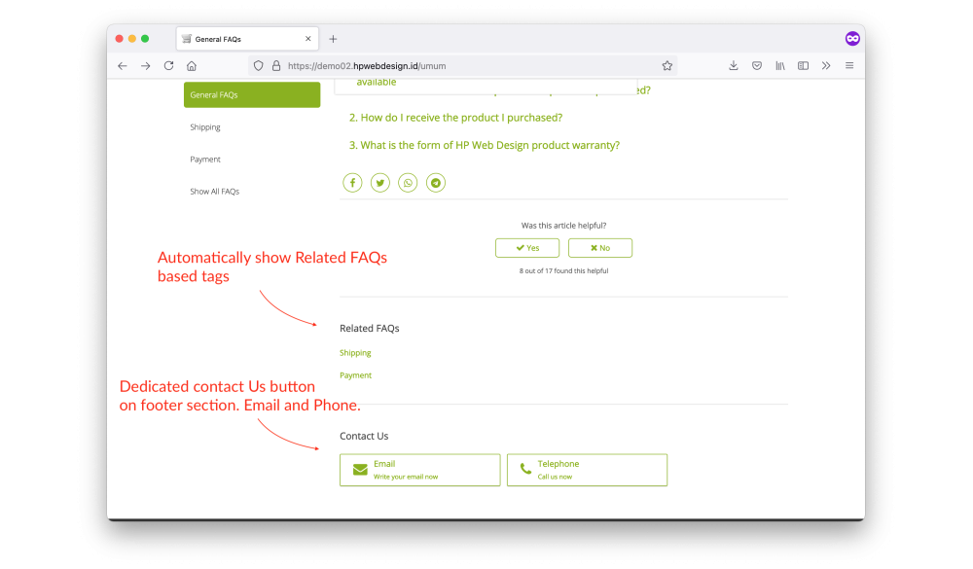The width and height of the screenshot is (973, 569).
Task: Expand overflow toolbar chevron menu
Action: [x=826, y=66]
